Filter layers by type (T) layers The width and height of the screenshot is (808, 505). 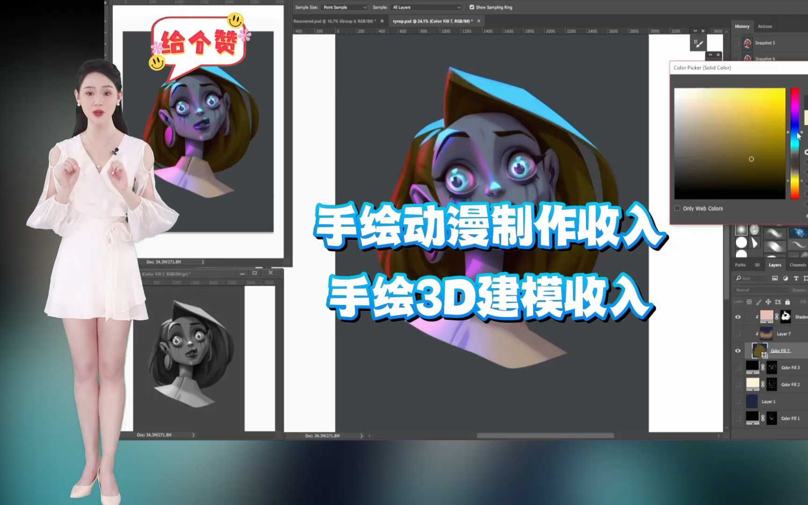[x=796, y=278]
